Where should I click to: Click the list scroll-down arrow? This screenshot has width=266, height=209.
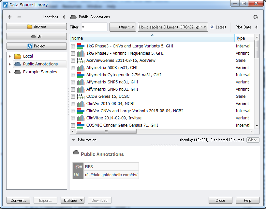pos(257,126)
